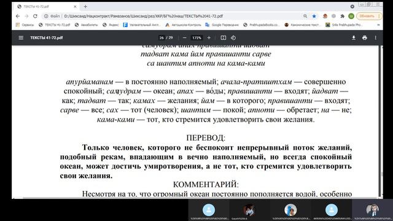Click the zoom out minus button

click(x=184, y=38)
